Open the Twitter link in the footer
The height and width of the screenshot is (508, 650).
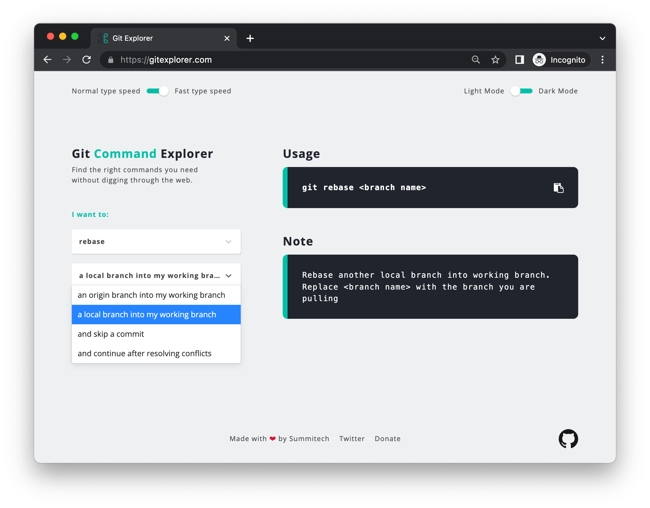(x=352, y=439)
